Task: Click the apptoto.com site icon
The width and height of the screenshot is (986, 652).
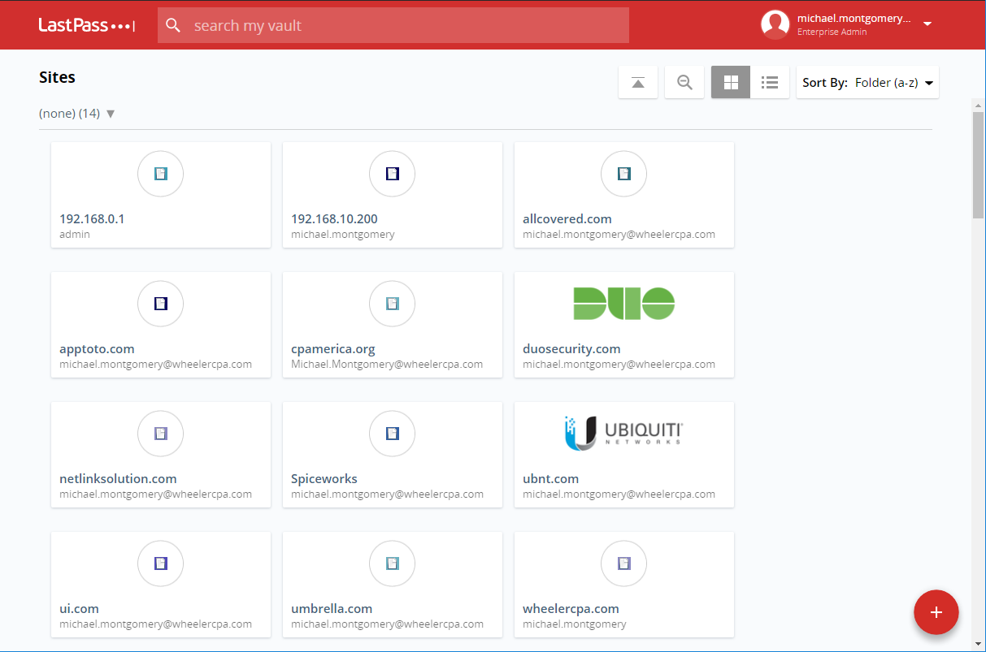Action: pos(161,303)
